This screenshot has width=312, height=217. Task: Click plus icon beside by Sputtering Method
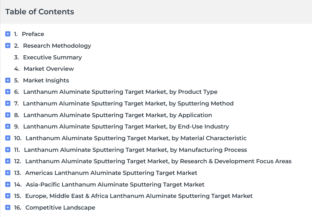(x=8, y=103)
